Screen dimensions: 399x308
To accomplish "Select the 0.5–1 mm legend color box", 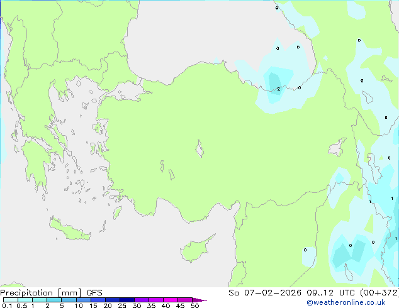I will click(25, 300).
